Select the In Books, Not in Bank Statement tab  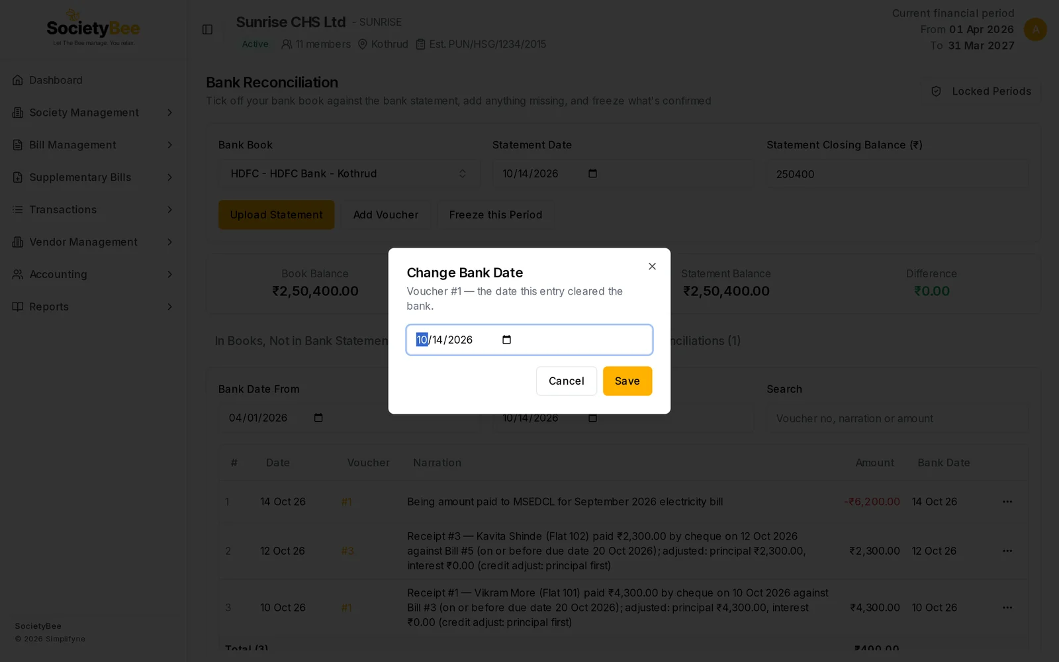(302, 341)
